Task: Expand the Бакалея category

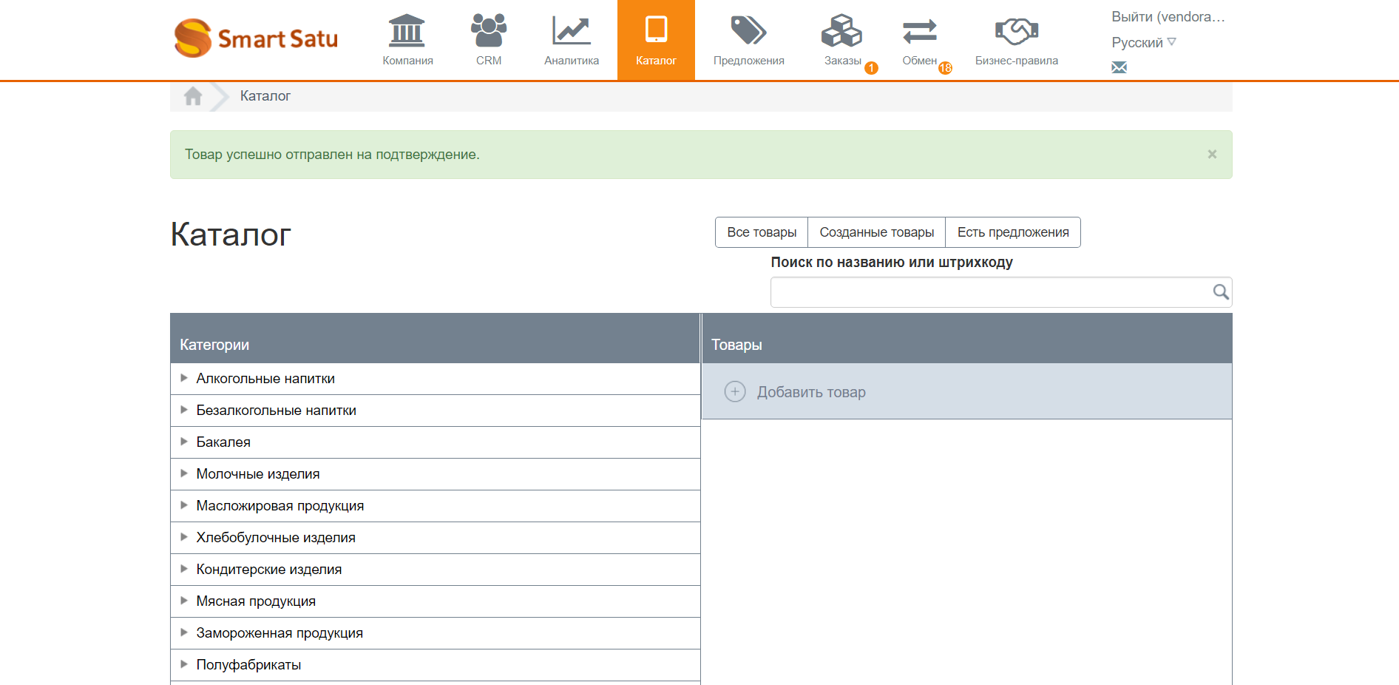Action: (x=184, y=442)
